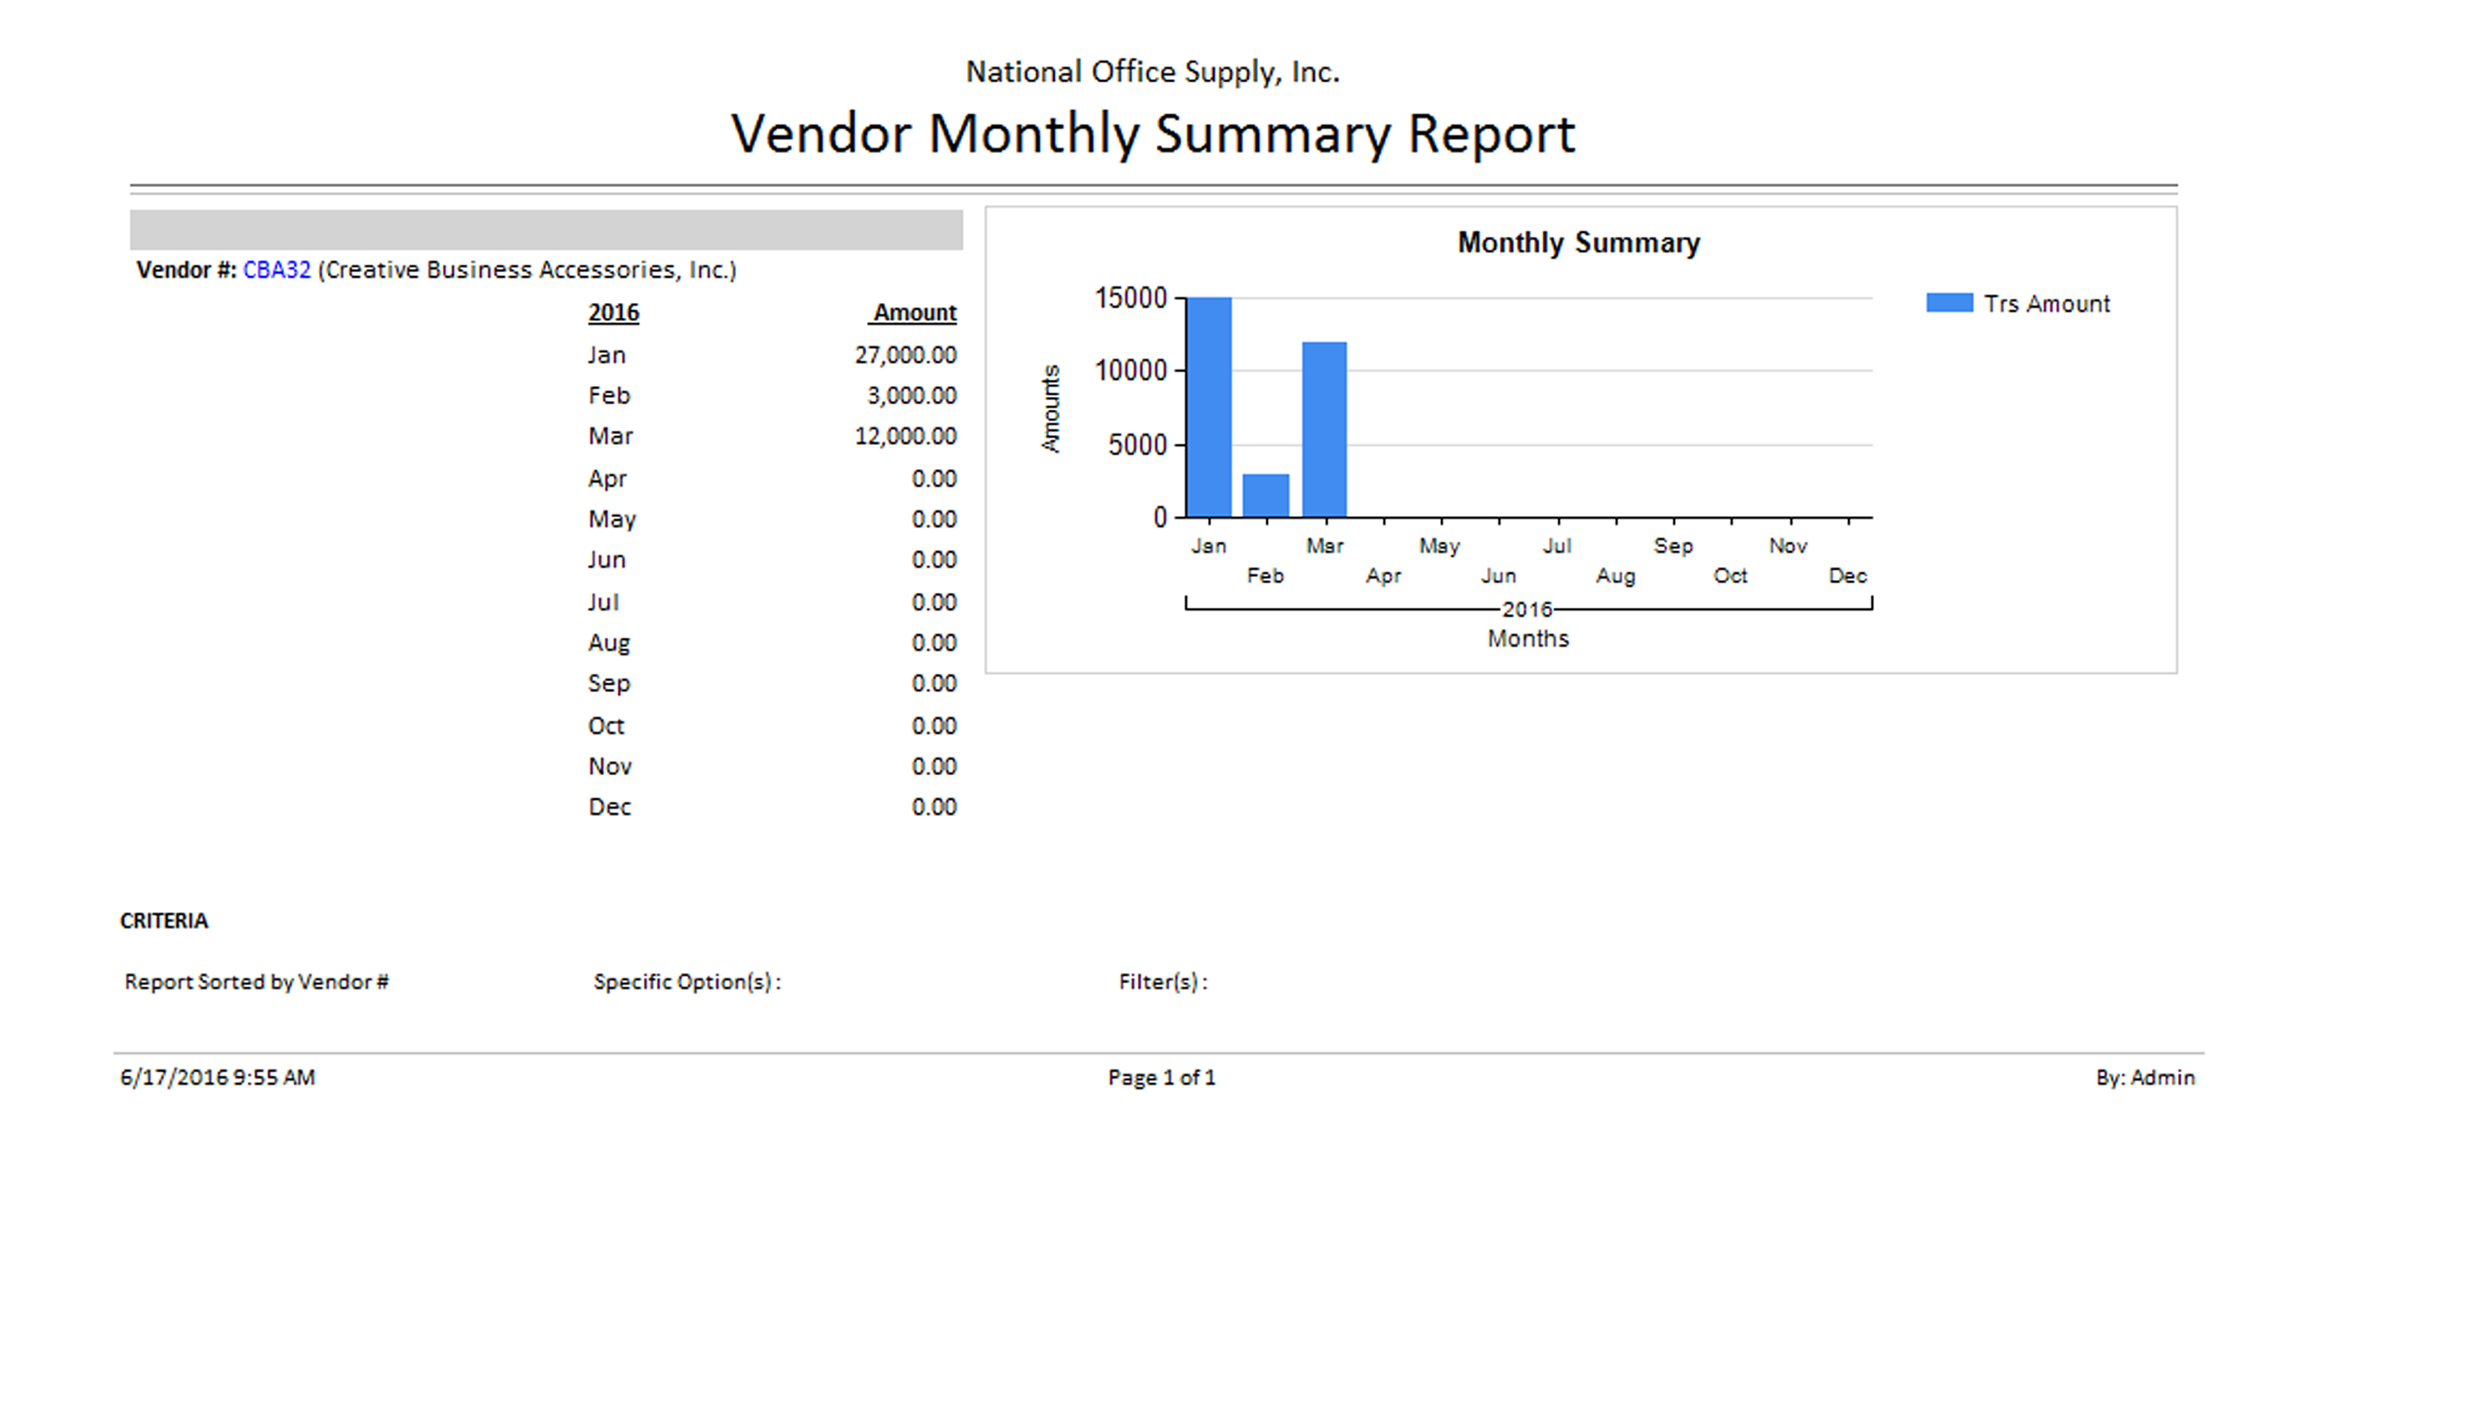Click the Filter(s) label
This screenshot has height=1405, width=2467.
click(1162, 981)
